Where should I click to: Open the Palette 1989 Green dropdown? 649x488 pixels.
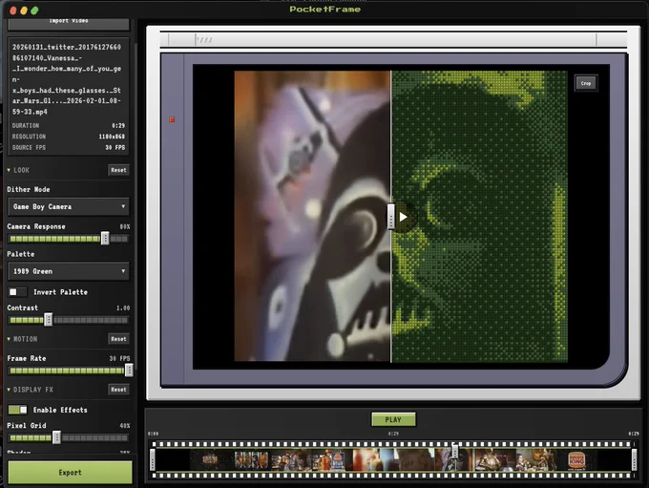click(x=69, y=271)
